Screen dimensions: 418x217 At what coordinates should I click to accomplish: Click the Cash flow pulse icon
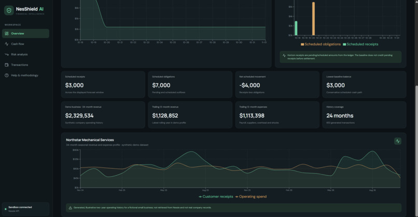click(7, 44)
